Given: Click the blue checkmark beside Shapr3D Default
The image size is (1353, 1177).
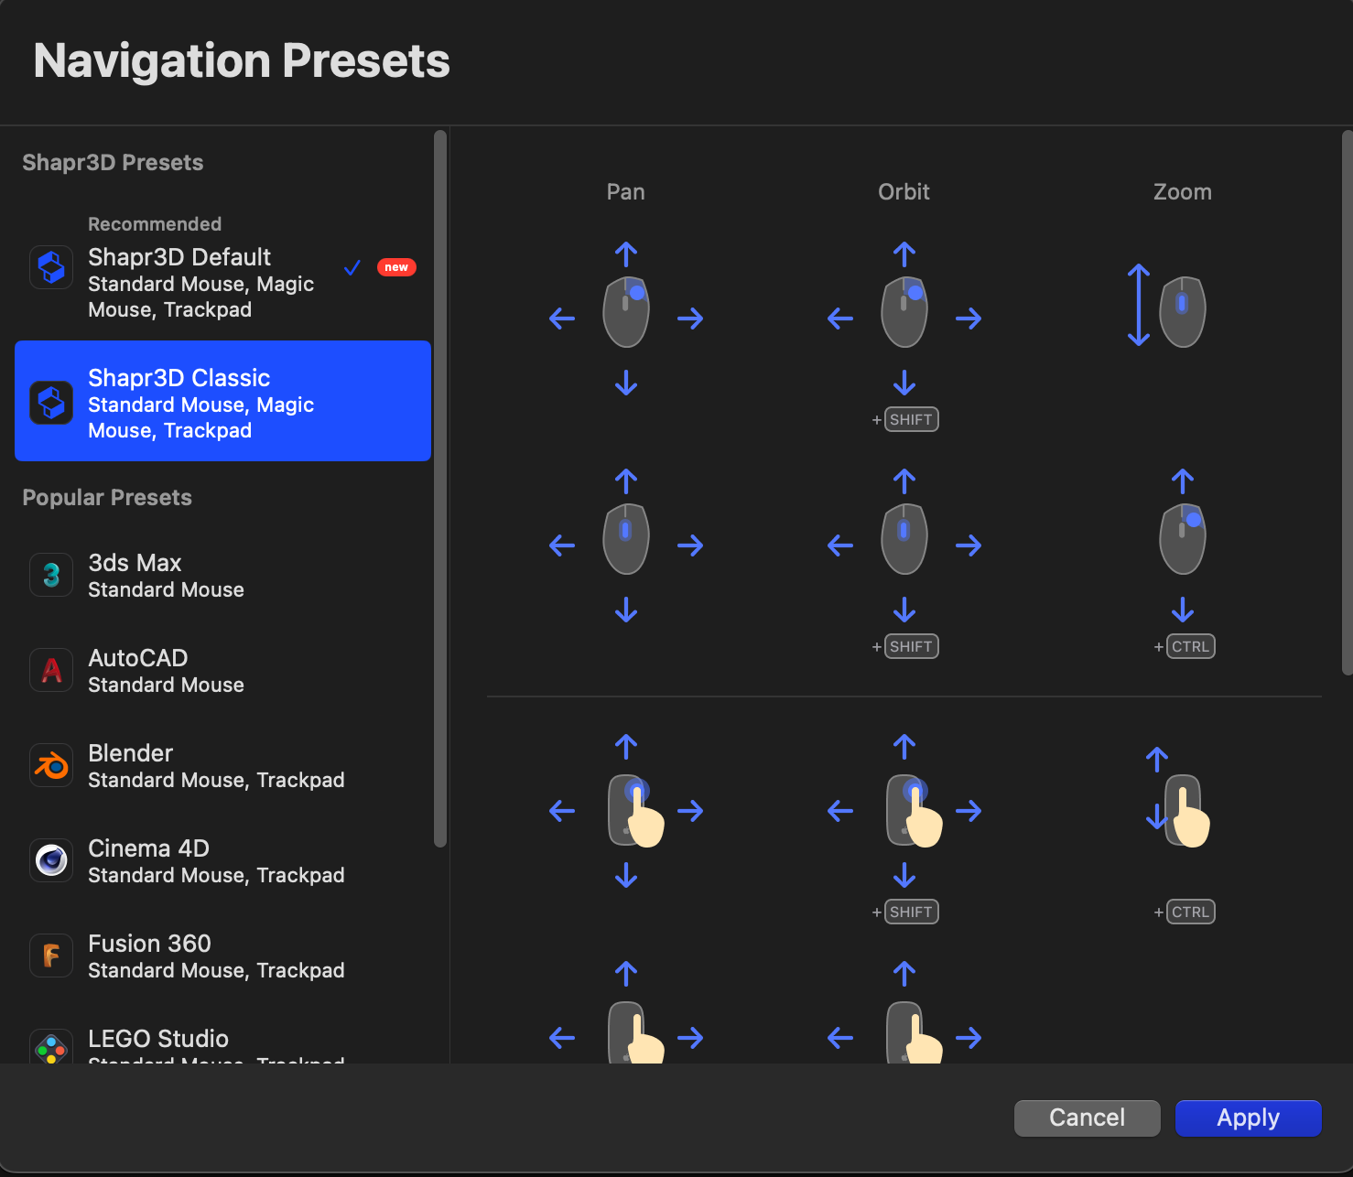Looking at the screenshot, I should 352,267.
